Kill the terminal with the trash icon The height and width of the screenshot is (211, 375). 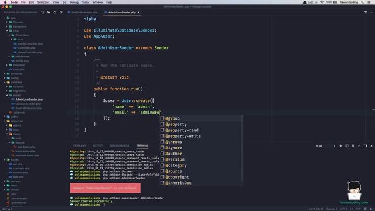[x=353, y=146]
